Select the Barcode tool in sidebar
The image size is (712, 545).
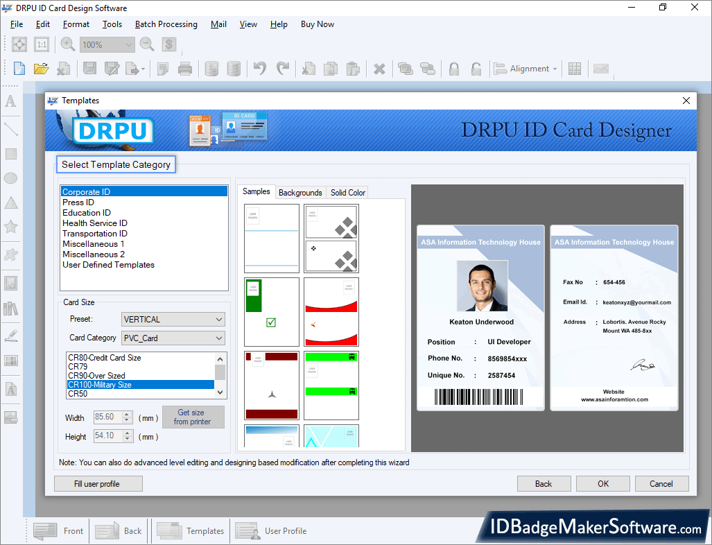click(11, 361)
